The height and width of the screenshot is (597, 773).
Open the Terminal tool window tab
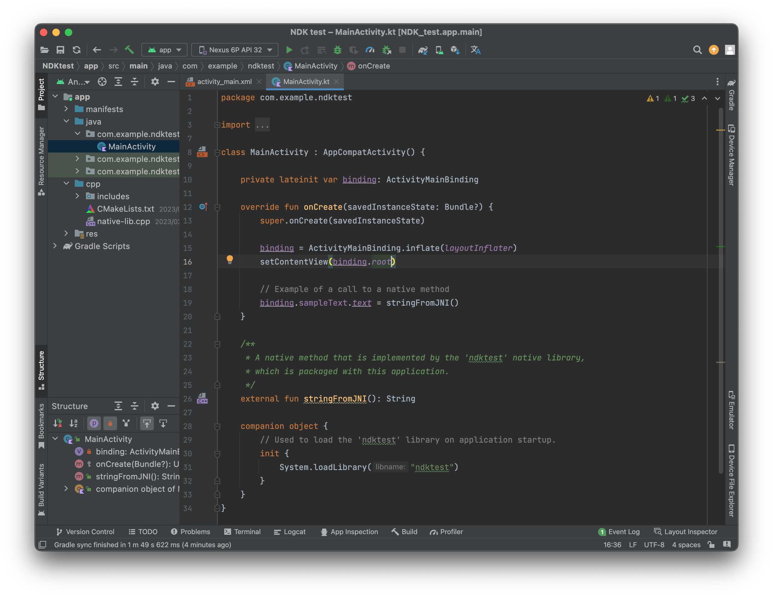pos(242,532)
